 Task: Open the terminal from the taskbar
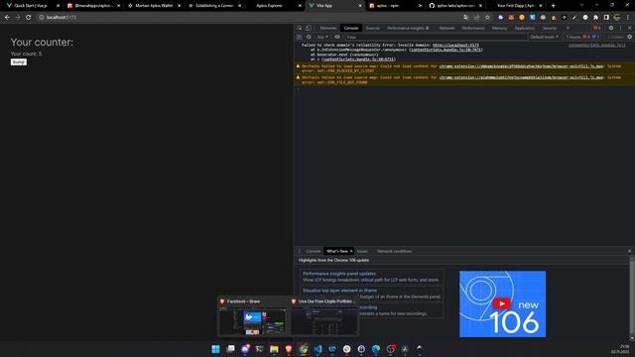[260, 349]
